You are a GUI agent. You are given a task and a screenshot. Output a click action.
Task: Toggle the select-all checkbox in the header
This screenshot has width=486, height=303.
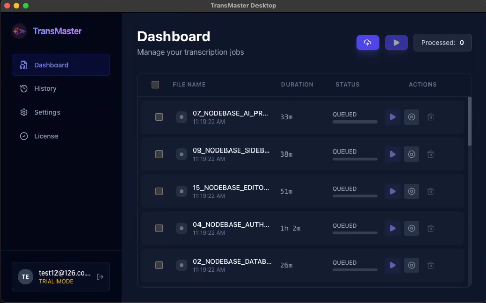coord(155,84)
